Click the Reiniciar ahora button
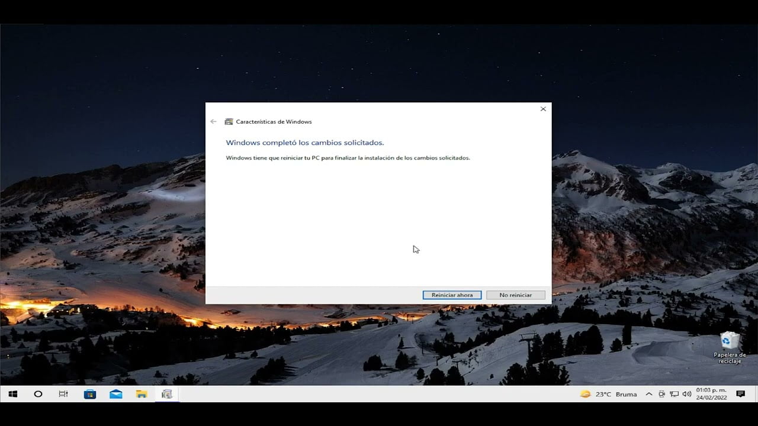 coord(452,295)
